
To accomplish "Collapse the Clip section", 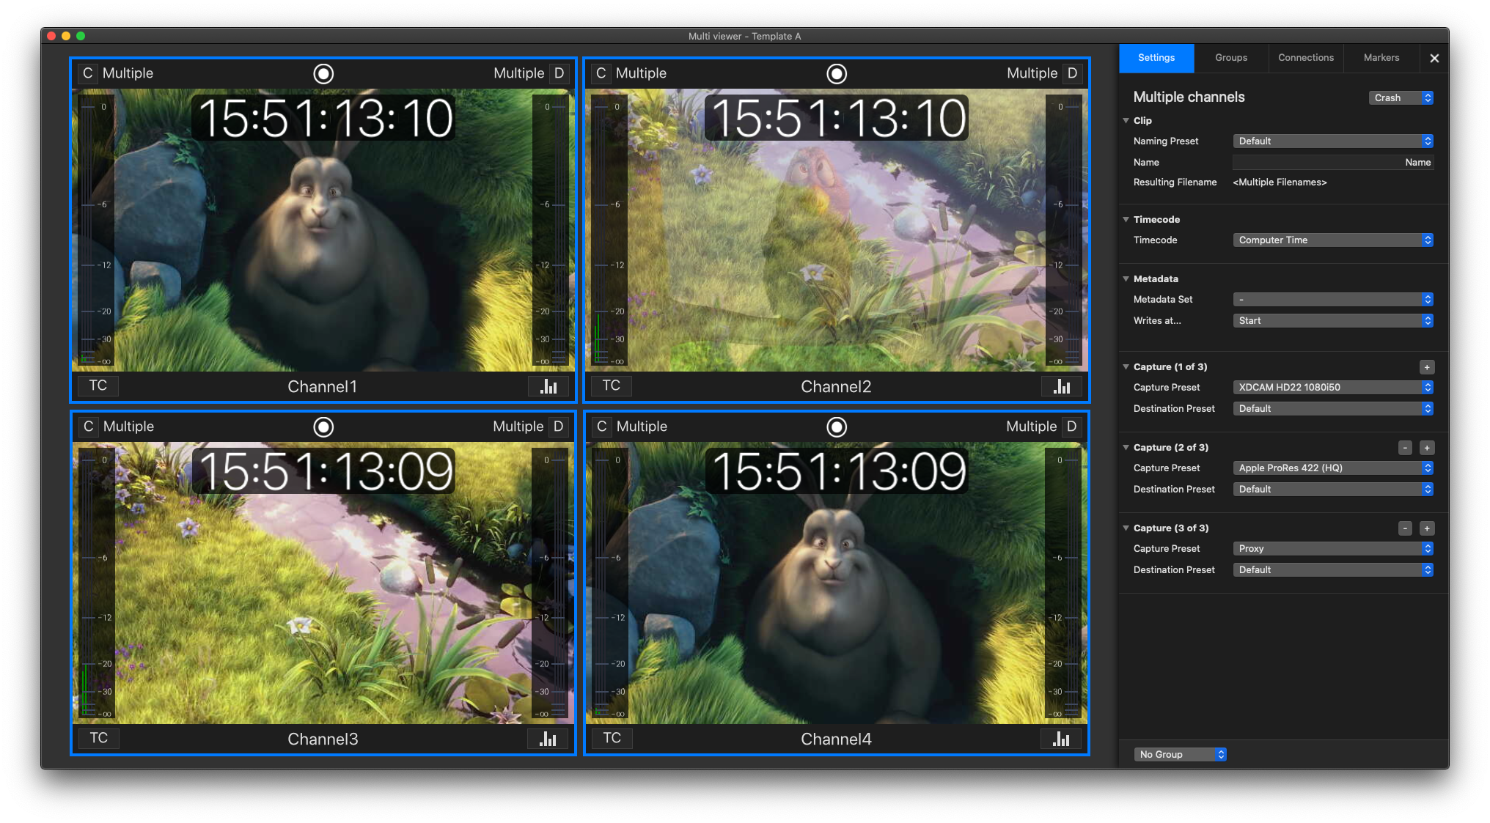I will [1126, 120].
